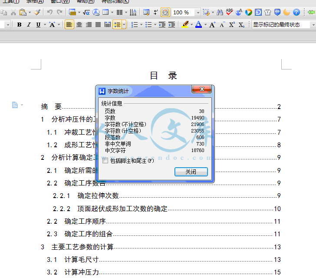Select the Format Painter brush
Screen dimensions: 316x278
pos(37,13)
